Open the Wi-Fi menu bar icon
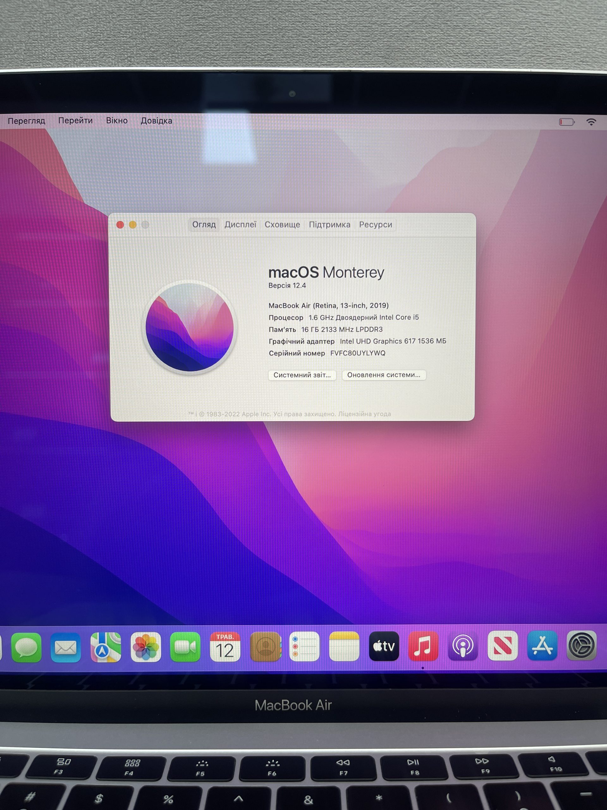The height and width of the screenshot is (810, 607). 591,122
